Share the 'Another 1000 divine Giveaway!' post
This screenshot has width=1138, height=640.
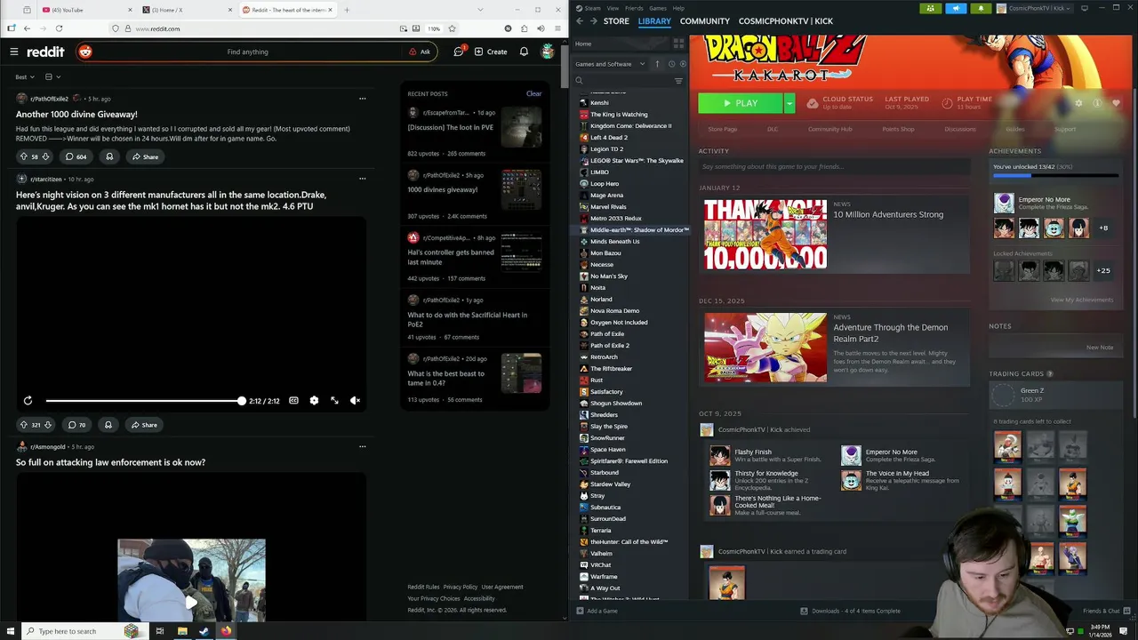click(x=145, y=156)
